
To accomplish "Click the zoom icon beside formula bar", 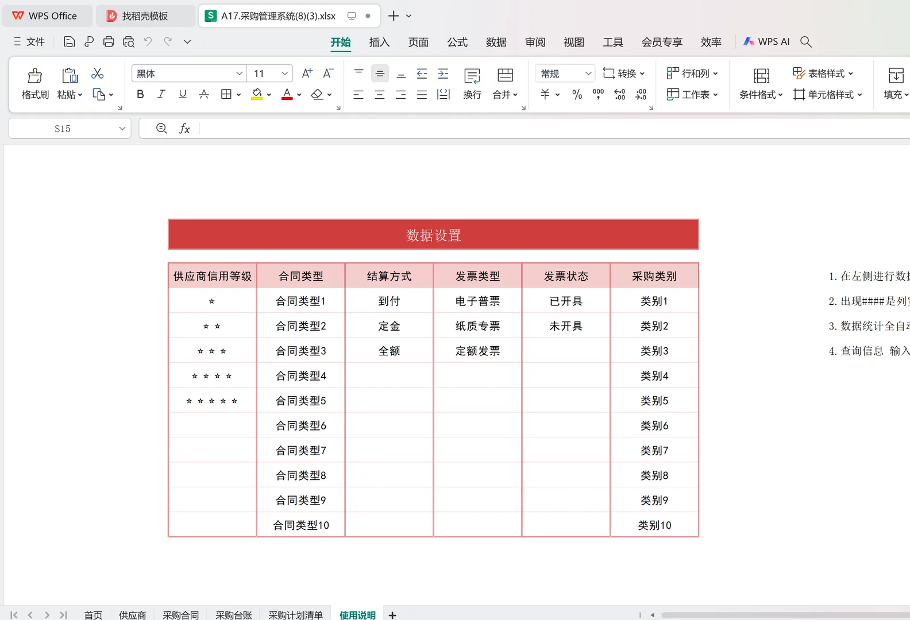I will [162, 129].
